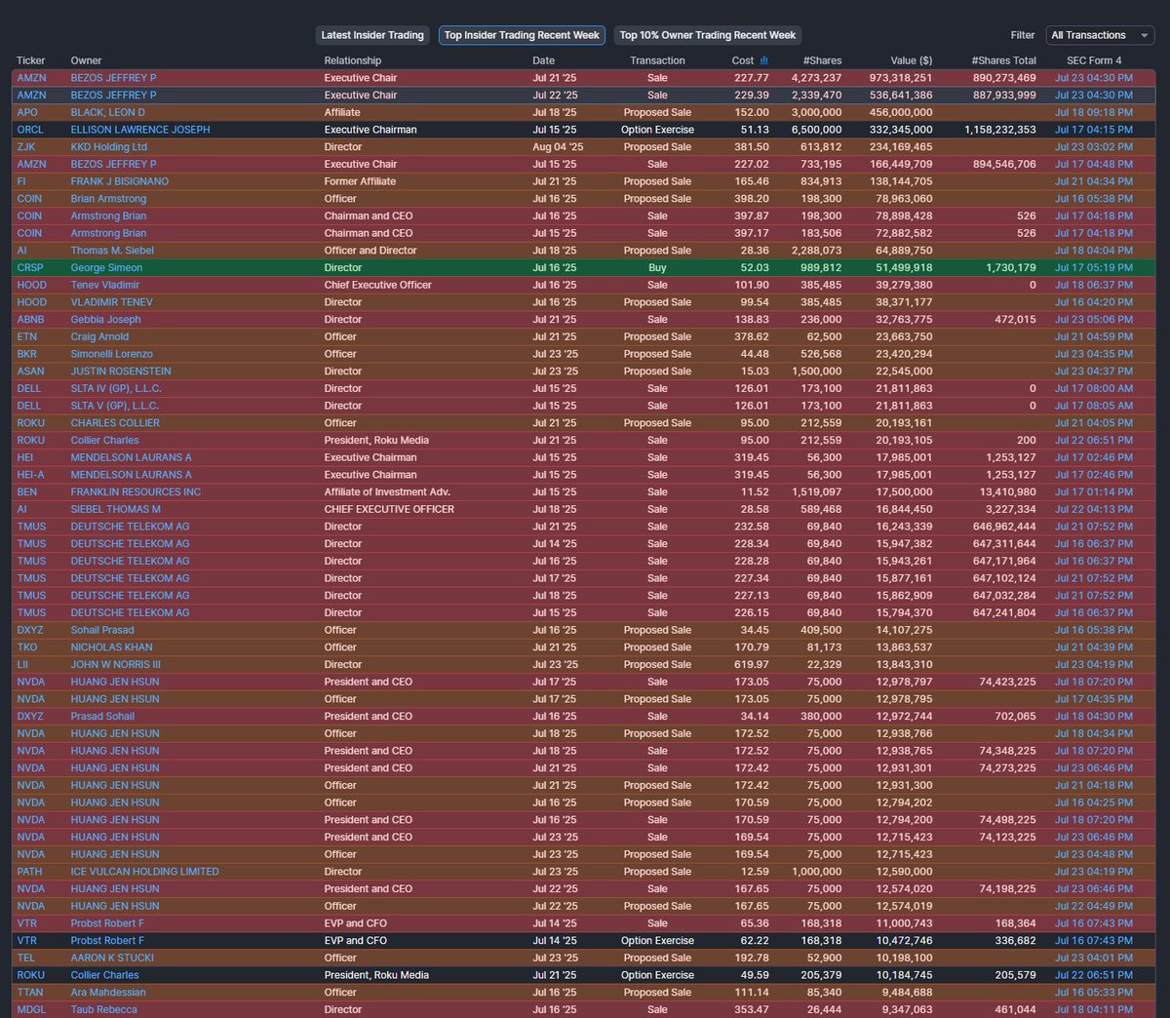The width and height of the screenshot is (1170, 1018).
Task: Open the All Transactions filter dropdown
Action: [1100, 35]
